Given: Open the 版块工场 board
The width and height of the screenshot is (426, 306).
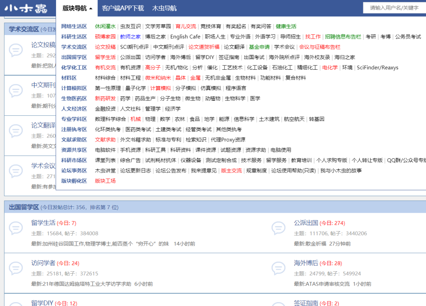Looking at the screenshot, I should point(105,181).
